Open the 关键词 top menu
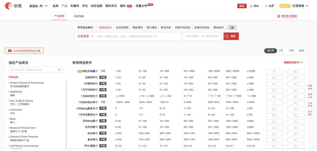The width and height of the screenshot is (317, 151). coord(75,6)
